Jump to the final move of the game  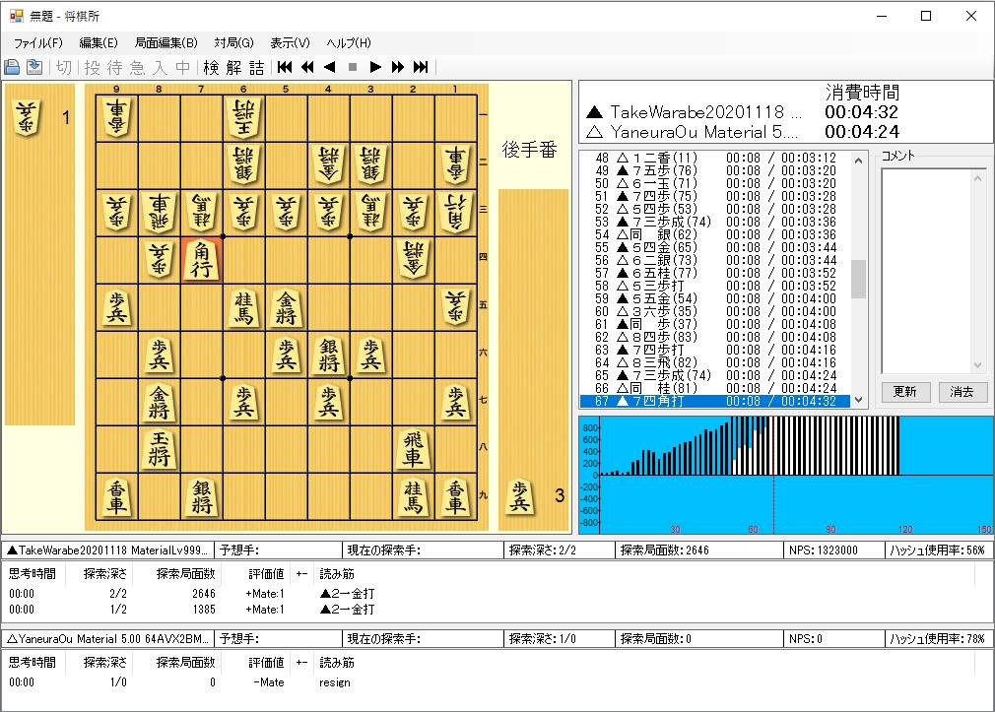tap(419, 67)
